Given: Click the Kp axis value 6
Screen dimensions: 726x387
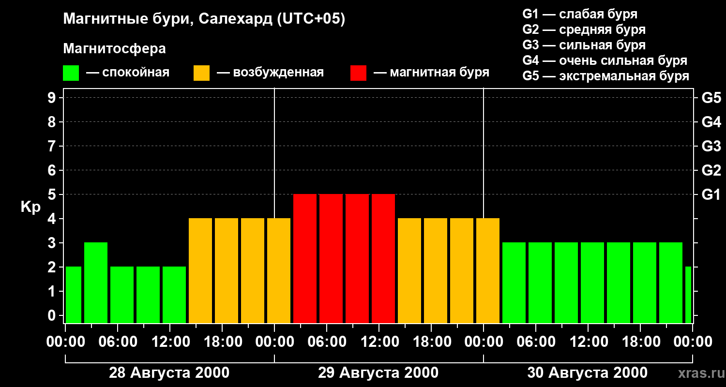Looking at the screenshot, I should [x=53, y=170].
